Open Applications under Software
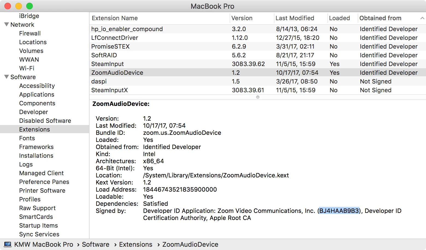The image size is (426, 250). 37,94
